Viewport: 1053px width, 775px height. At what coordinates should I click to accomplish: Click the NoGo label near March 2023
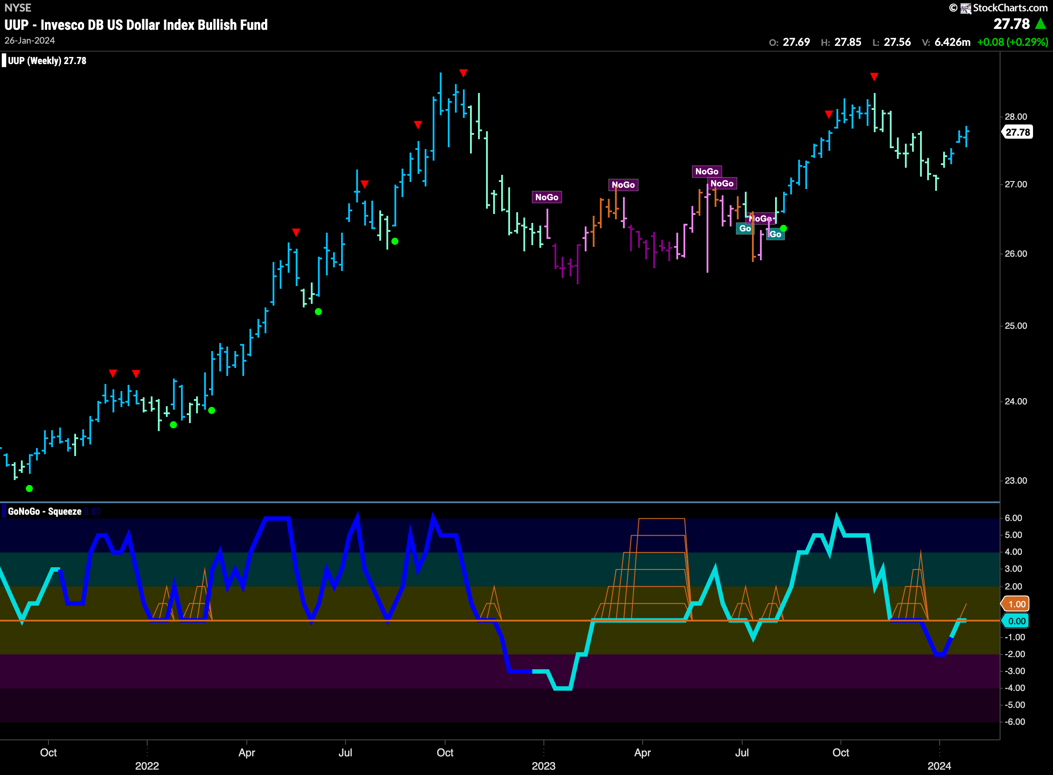[623, 185]
